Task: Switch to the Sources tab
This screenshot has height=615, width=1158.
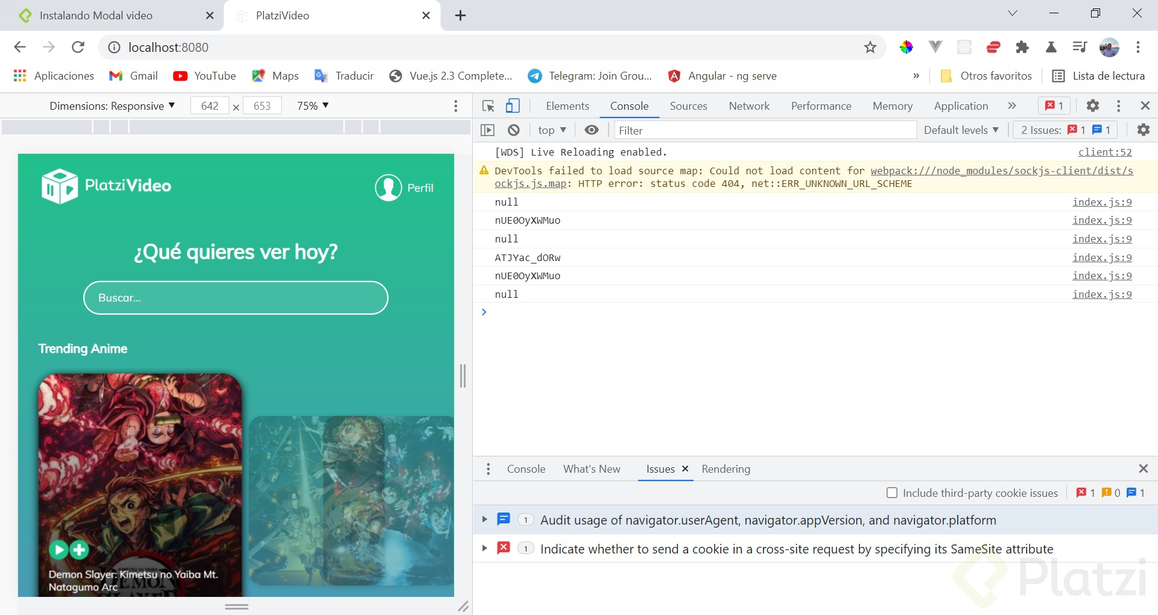Action: tap(688, 106)
